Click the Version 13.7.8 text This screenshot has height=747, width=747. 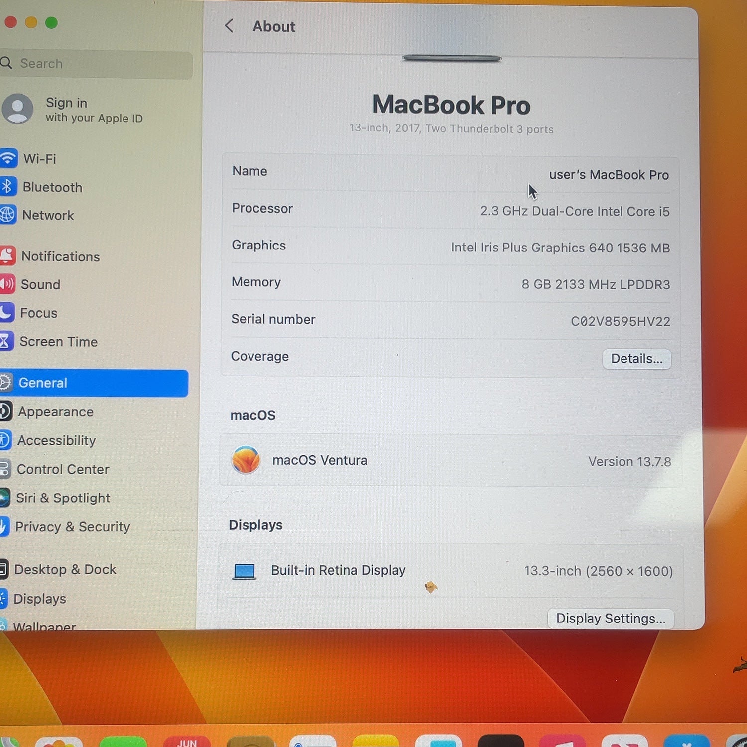click(x=629, y=462)
